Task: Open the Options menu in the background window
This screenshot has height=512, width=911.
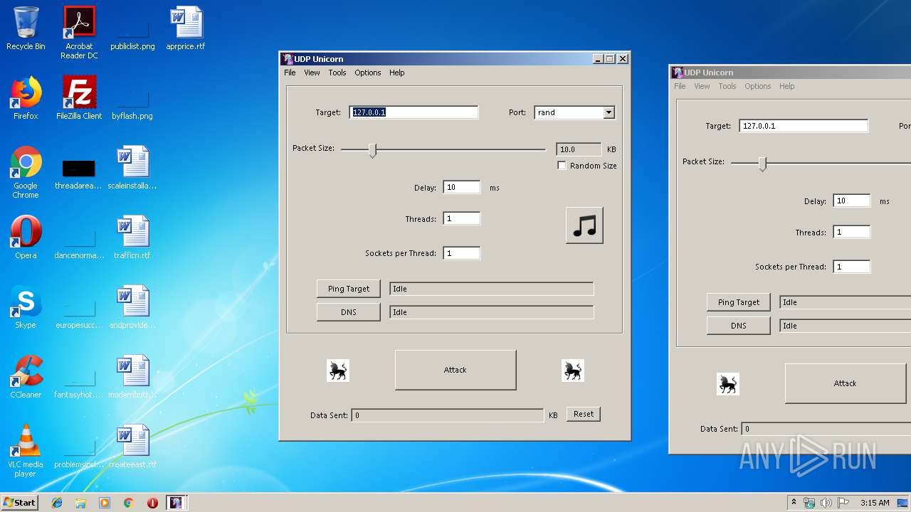Action: 758,86
